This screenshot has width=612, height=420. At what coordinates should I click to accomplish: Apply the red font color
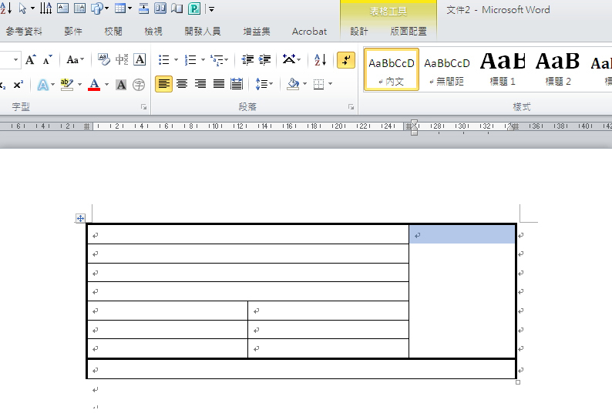94,84
